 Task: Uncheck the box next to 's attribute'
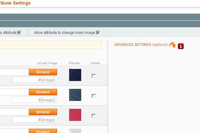[x=19, y=33]
